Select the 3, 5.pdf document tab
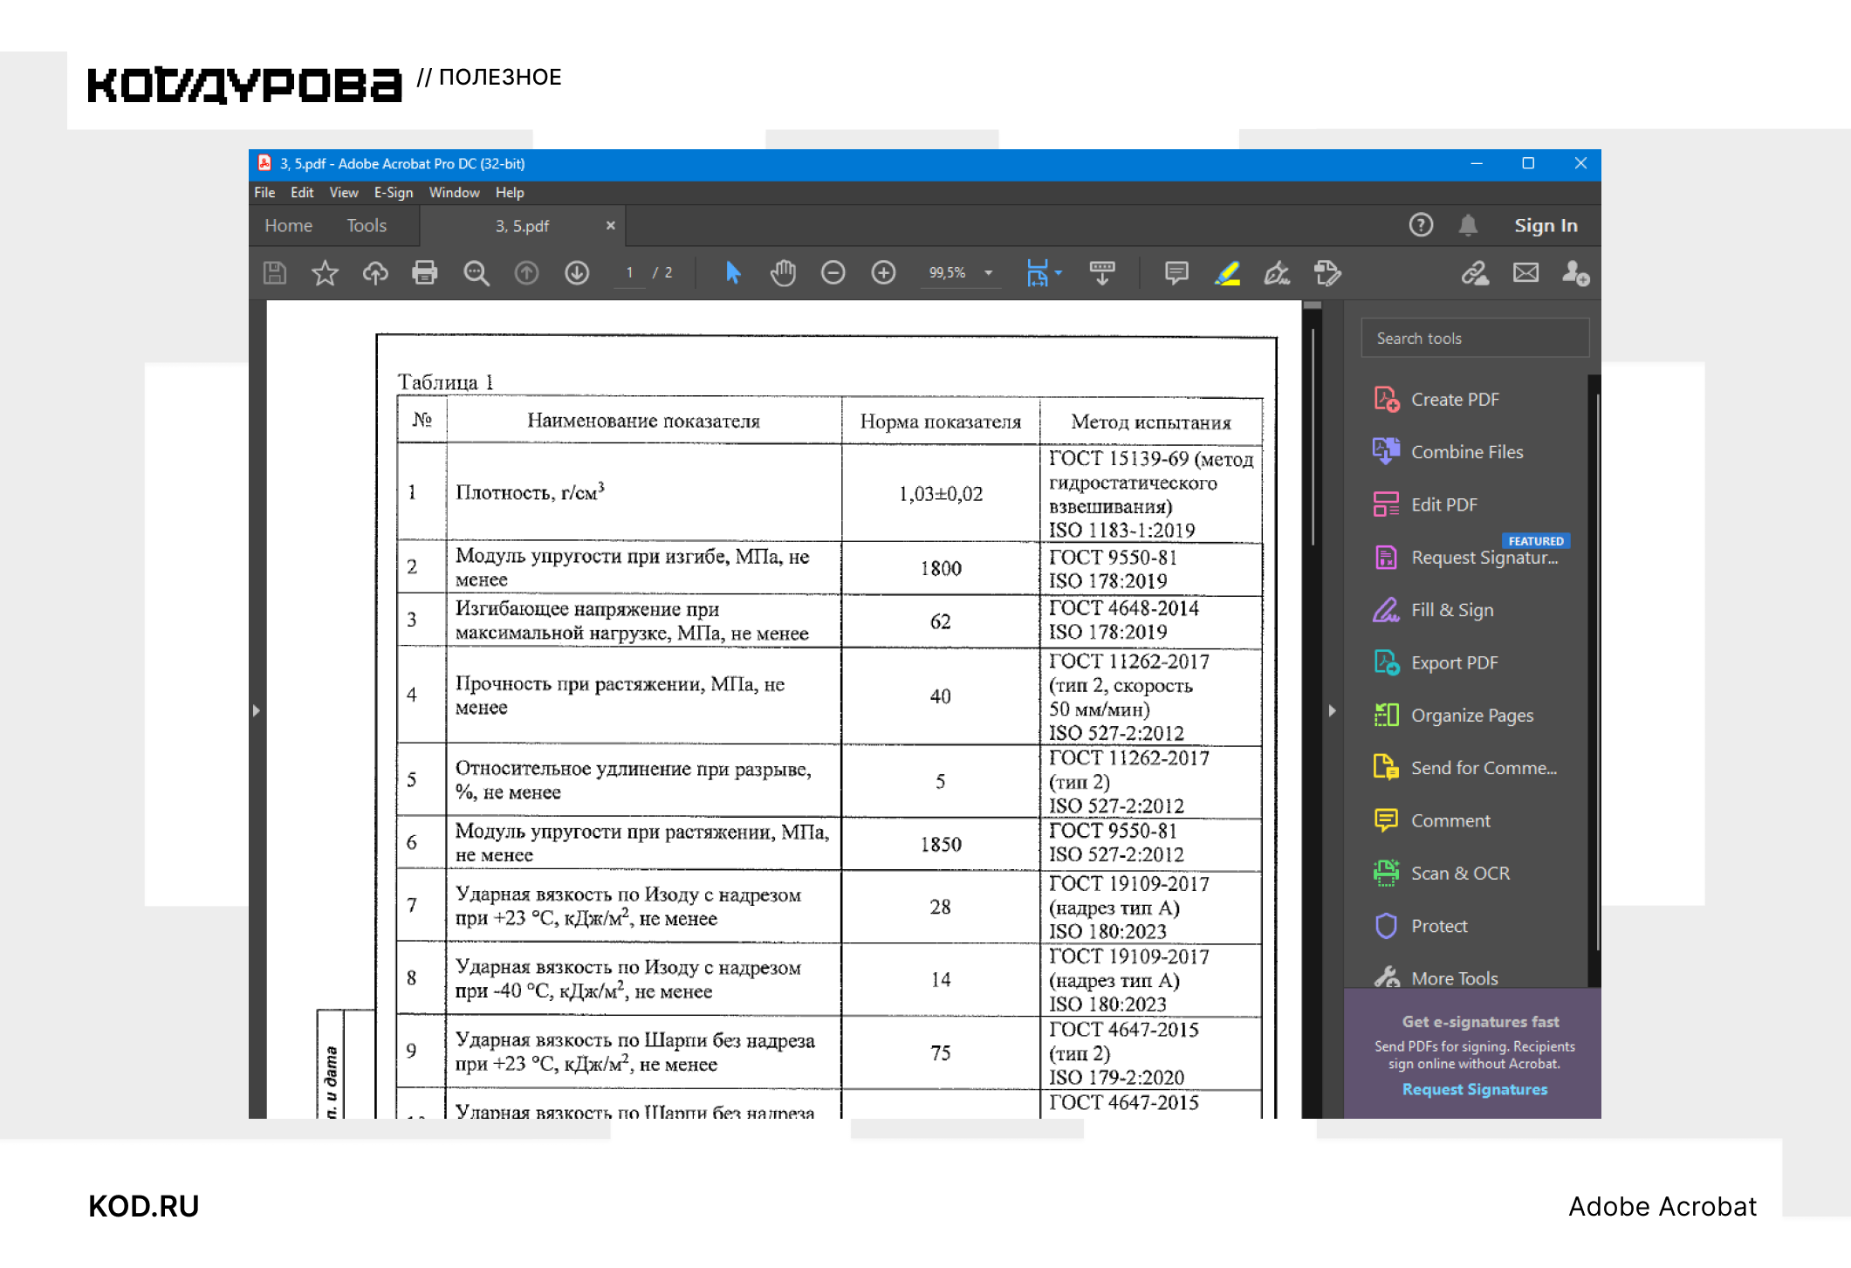The image size is (1851, 1268). 522,226
